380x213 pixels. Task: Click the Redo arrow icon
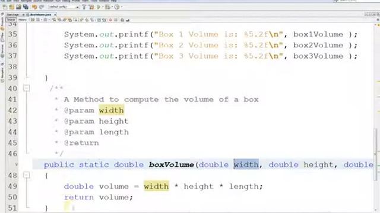[42, 7]
